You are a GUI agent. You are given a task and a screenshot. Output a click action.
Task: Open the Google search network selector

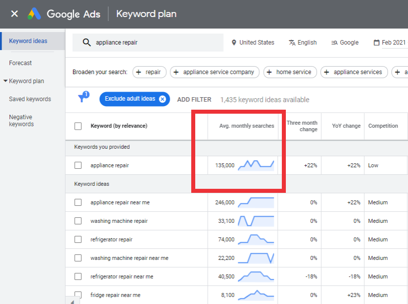tap(345, 43)
